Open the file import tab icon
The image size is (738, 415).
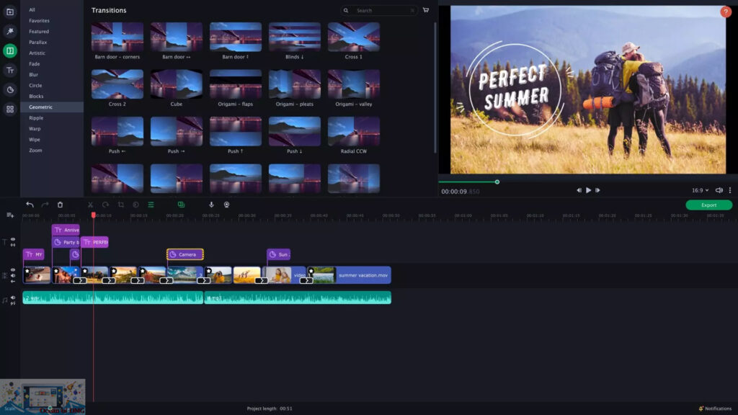[x=10, y=12]
